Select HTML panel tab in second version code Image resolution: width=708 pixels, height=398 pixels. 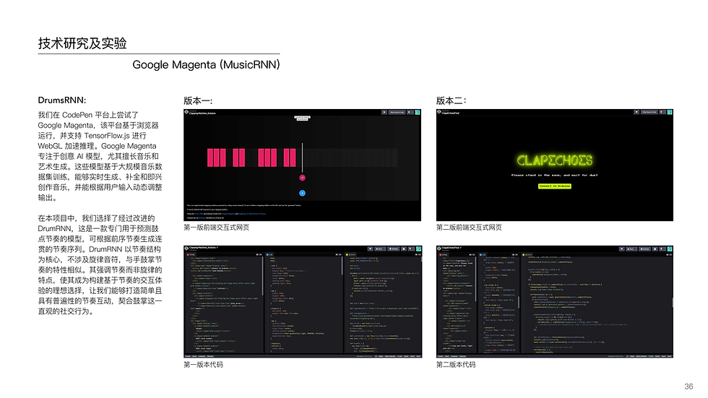coord(443,254)
